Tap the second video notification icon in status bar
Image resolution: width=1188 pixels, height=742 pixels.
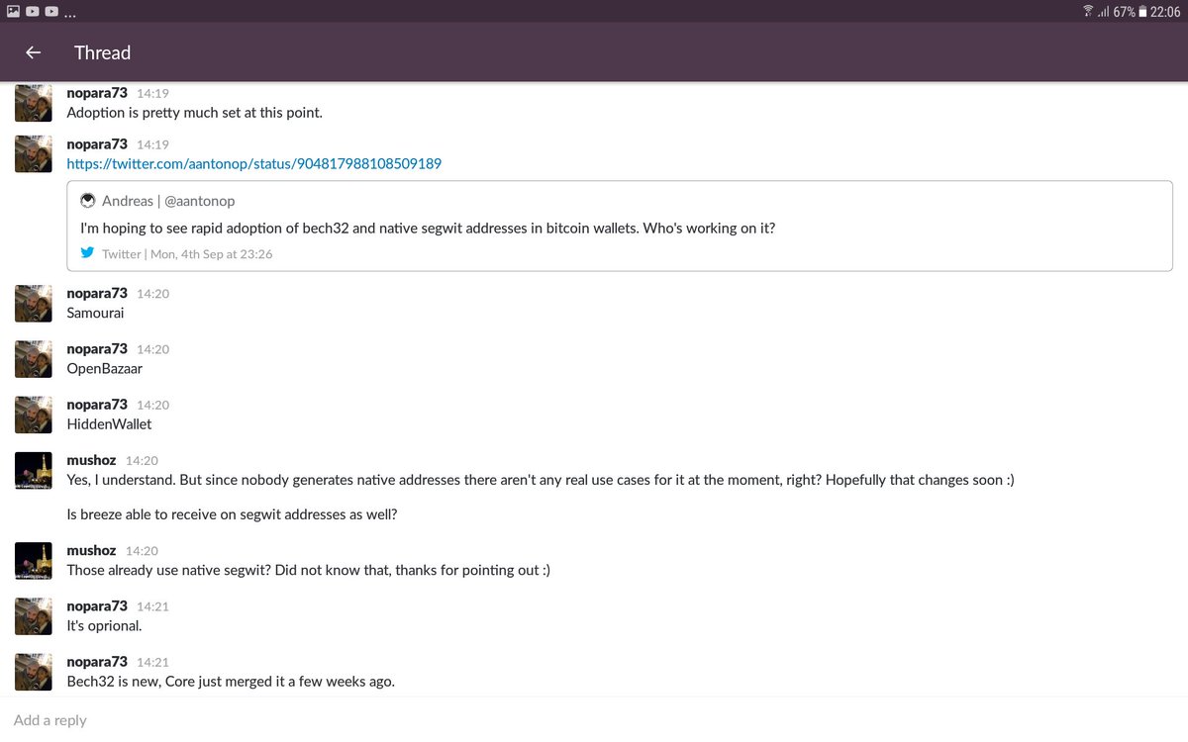point(51,11)
